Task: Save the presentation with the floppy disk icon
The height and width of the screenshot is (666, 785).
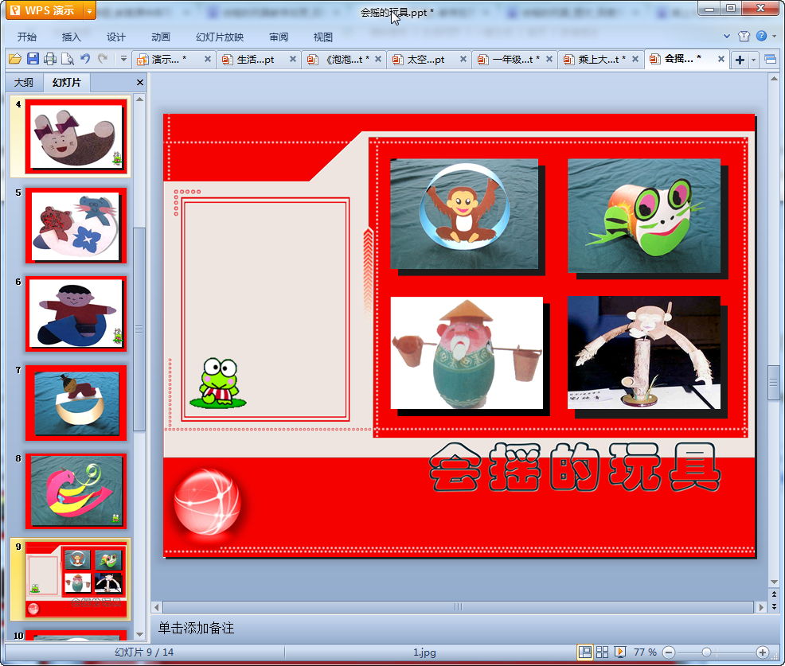Action: tap(33, 59)
